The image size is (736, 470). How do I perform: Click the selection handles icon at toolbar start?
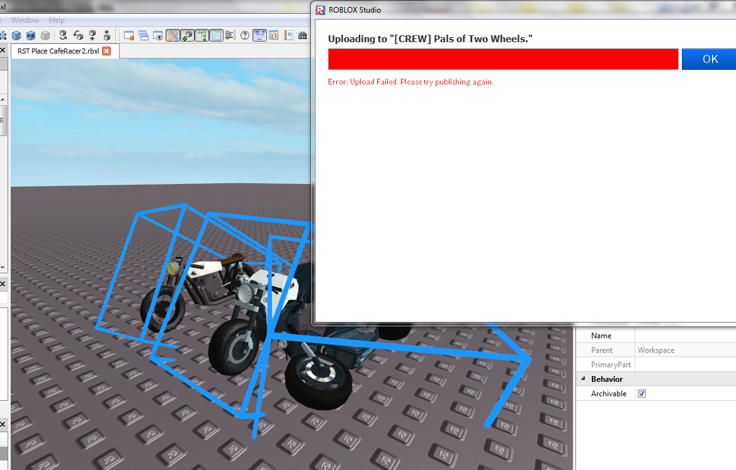[x=3, y=36]
